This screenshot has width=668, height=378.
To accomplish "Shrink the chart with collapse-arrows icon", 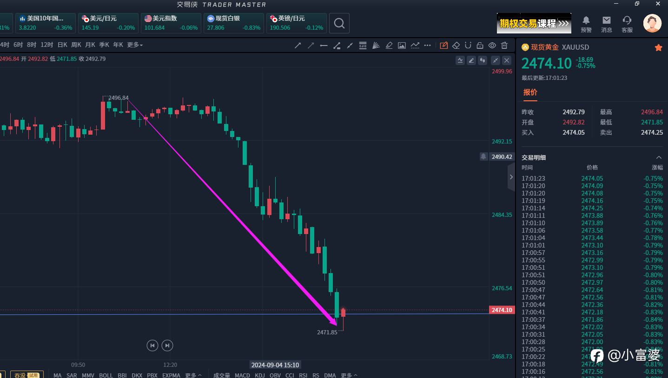I will pyautogui.click(x=496, y=60).
